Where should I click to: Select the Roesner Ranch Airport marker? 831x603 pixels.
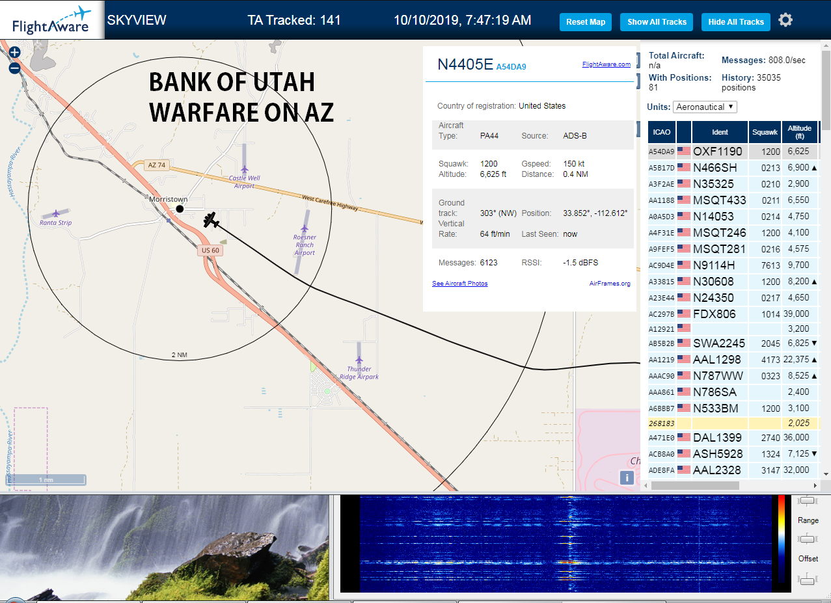(x=305, y=229)
